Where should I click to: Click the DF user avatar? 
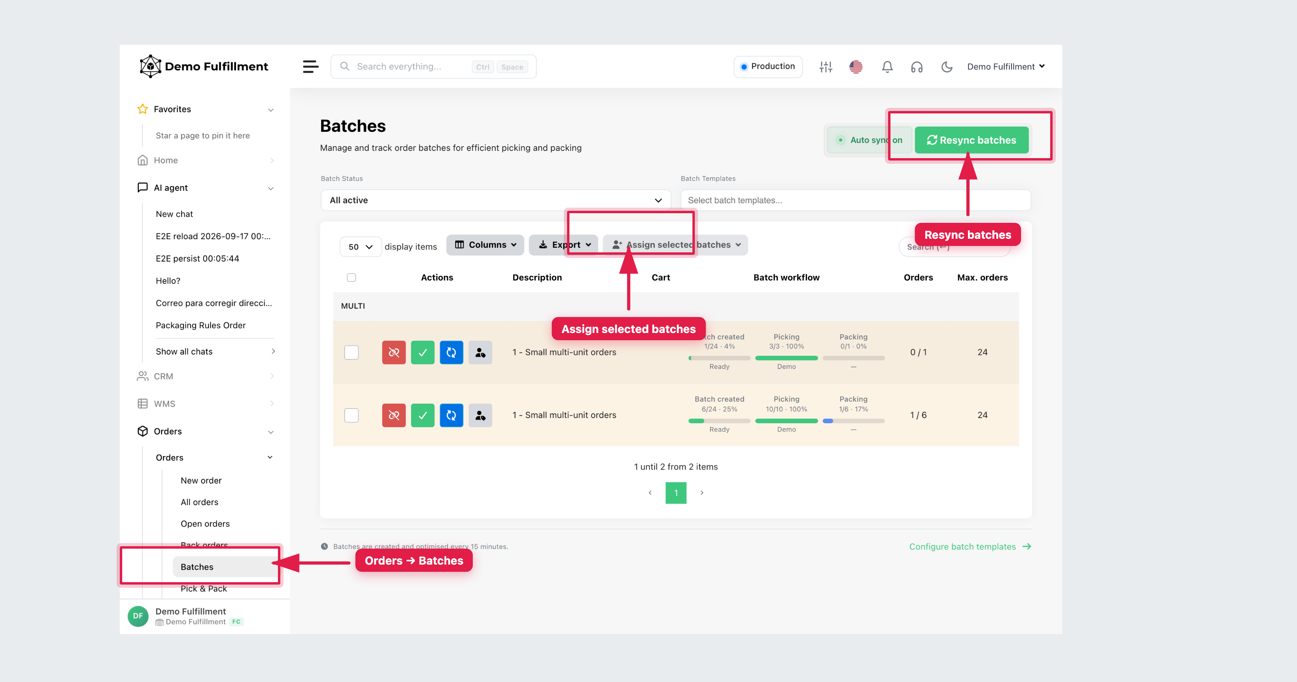coord(138,616)
